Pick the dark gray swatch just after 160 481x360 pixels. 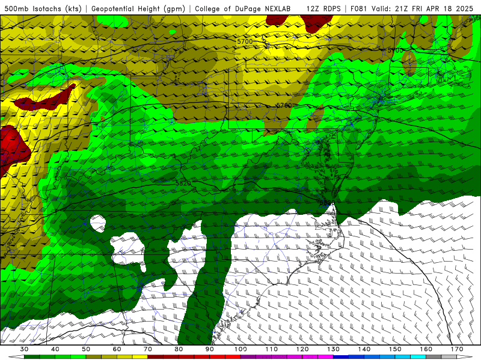(434, 357)
